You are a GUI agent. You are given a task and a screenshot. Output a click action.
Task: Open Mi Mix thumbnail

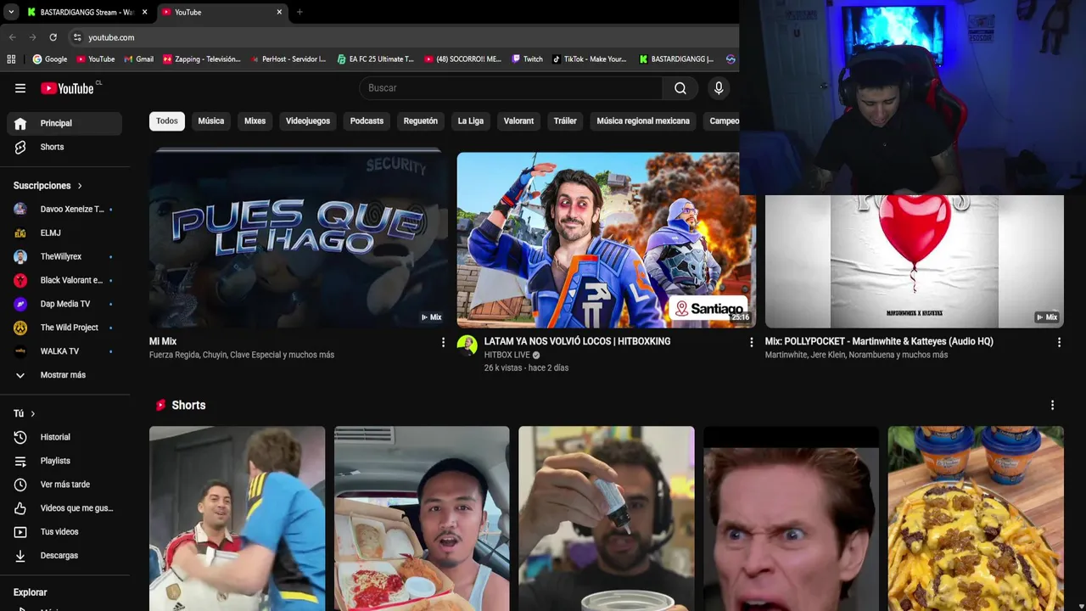[299, 239]
